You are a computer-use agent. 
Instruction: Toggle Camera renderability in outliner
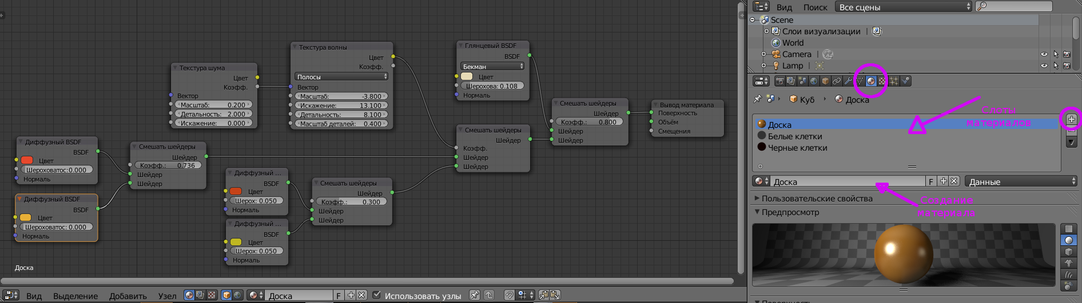(1067, 54)
